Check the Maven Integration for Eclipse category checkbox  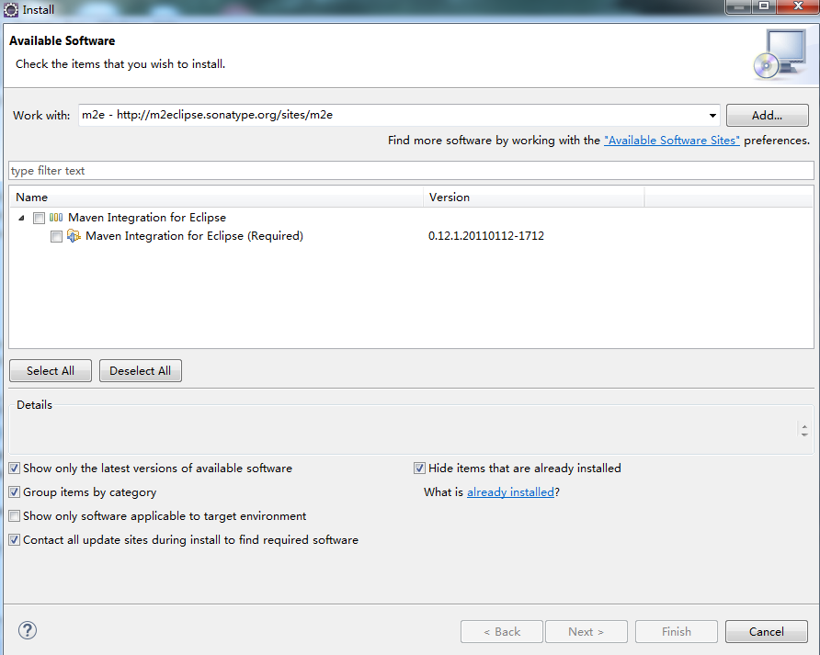39,218
